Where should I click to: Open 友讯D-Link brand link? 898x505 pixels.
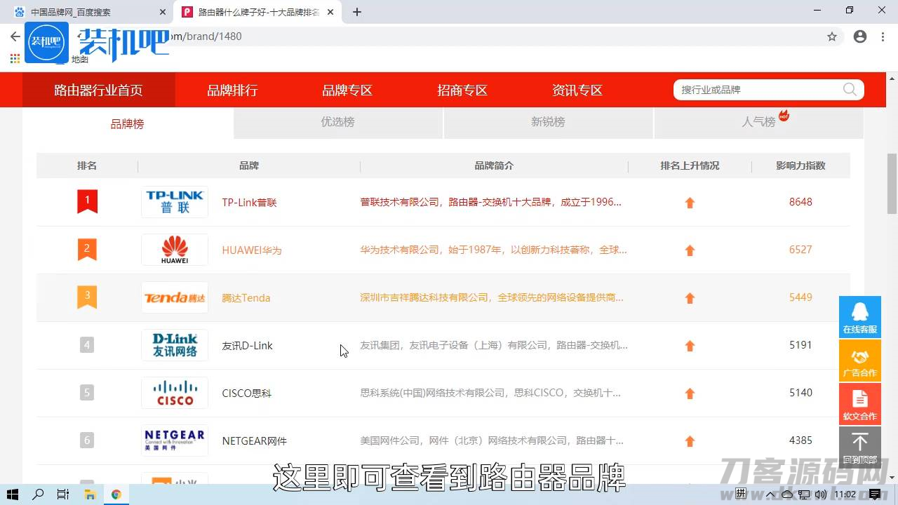tap(248, 345)
